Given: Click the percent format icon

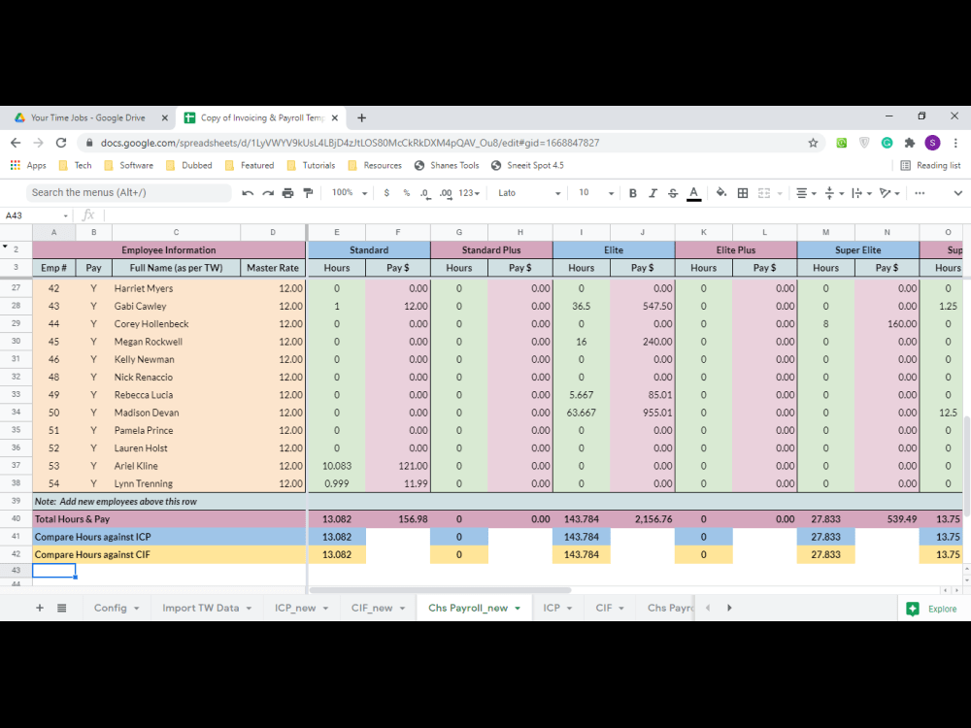Looking at the screenshot, I should [x=405, y=193].
